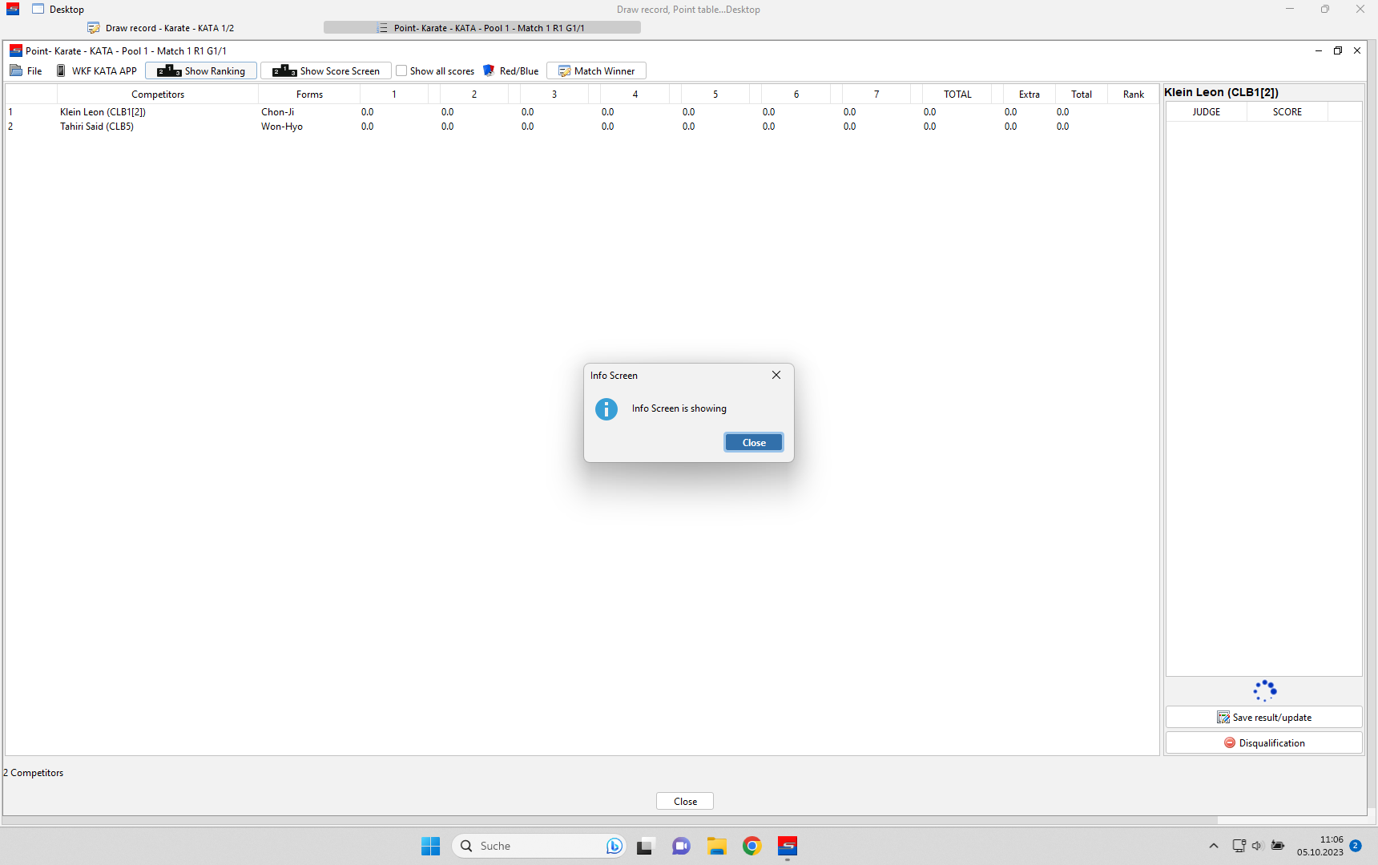Click the application logo icon in title bar
Viewport: 1378px width, 865px height.
pyautogui.click(x=13, y=10)
